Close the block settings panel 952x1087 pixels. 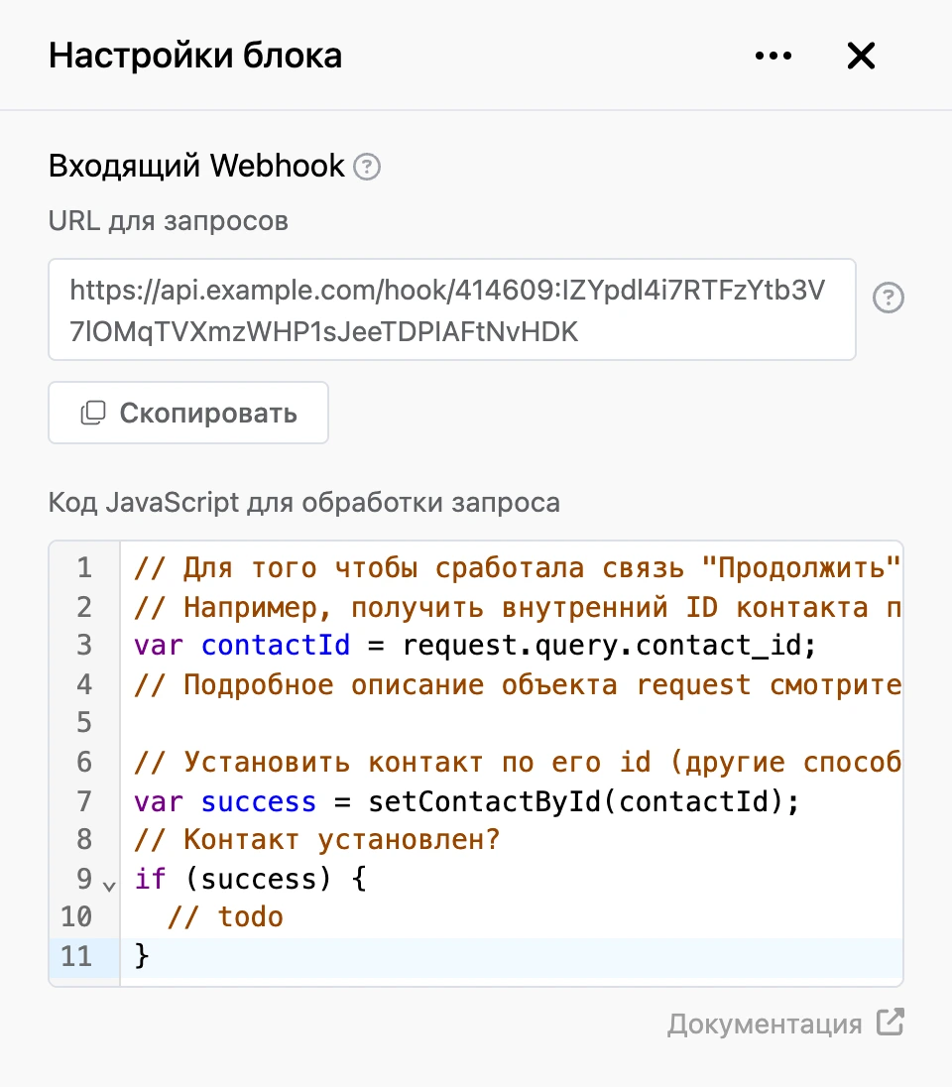tap(861, 56)
